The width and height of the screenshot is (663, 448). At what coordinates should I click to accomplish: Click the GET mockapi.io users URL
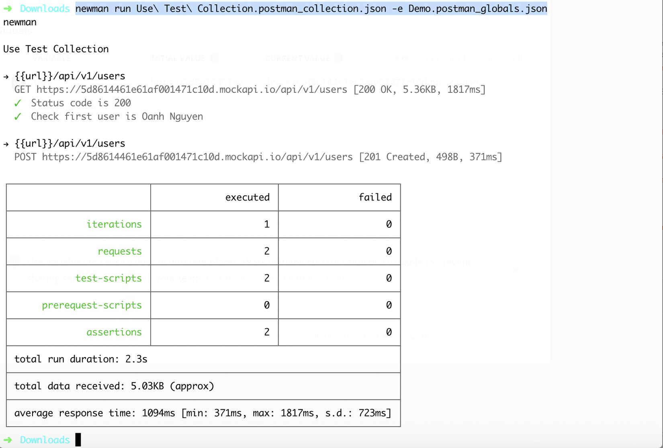pos(192,90)
